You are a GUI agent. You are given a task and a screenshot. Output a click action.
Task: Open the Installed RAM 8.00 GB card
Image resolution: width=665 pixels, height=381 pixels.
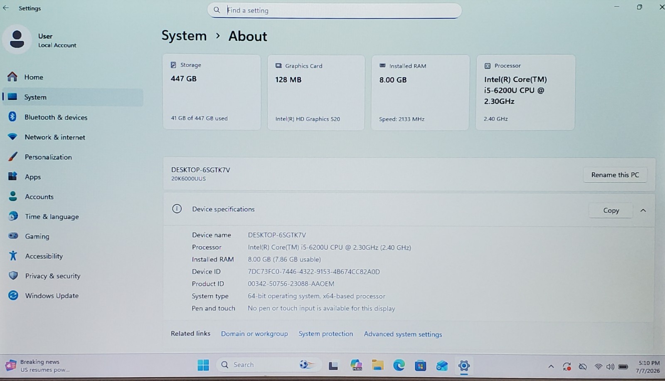(x=420, y=92)
